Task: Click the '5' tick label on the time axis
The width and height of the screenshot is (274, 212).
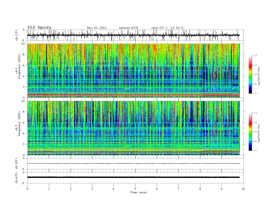Action: (x=135, y=189)
